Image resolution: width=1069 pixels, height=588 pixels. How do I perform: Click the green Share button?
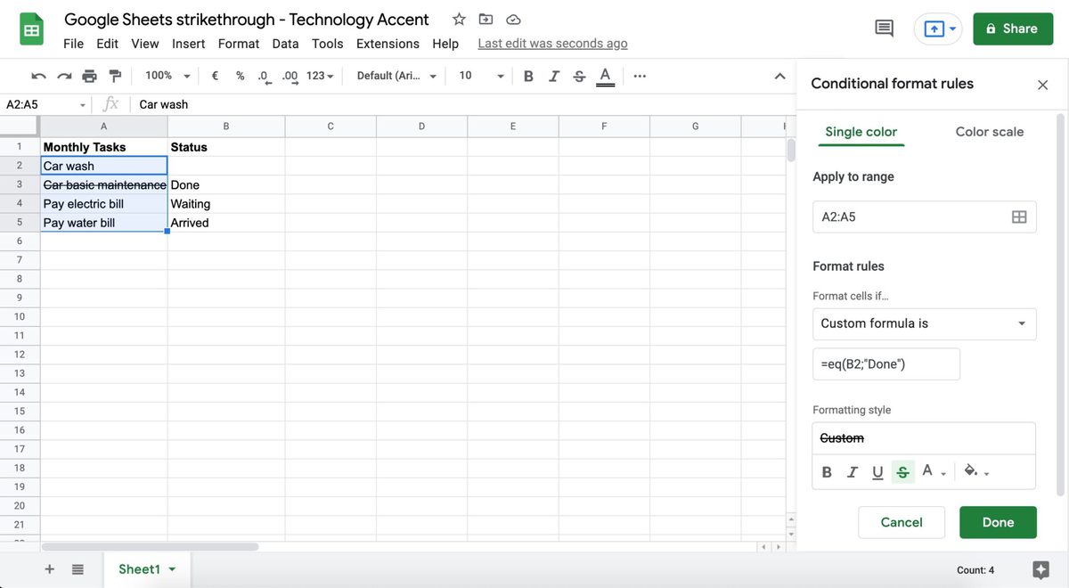(1013, 29)
